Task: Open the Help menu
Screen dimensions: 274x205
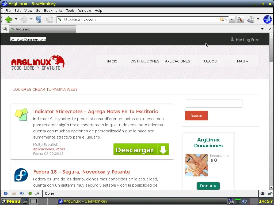Action: [98, 11]
